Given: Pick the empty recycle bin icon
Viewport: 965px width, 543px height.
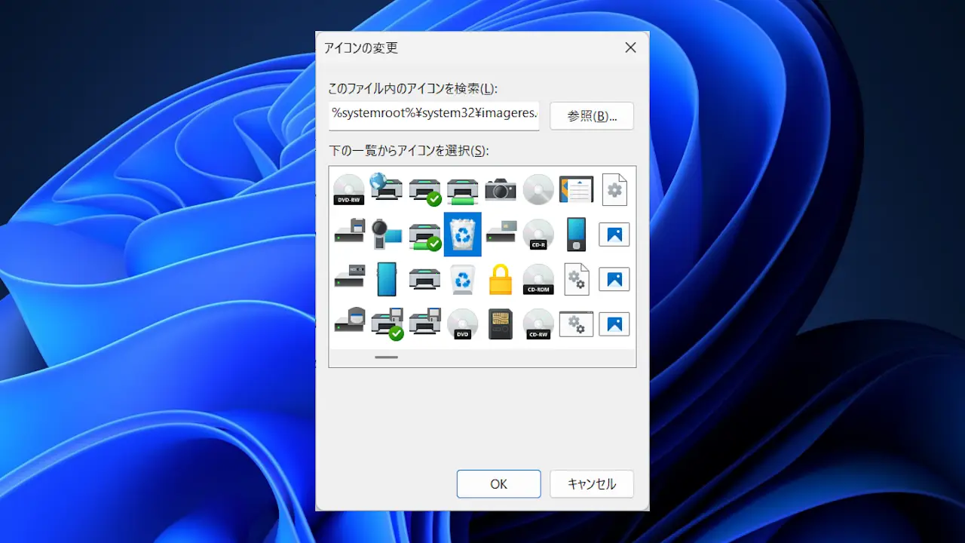Looking at the screenshot, I should click(x=463, y=280).
